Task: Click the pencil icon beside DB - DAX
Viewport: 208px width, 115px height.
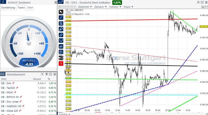Action: click(13, 83)
